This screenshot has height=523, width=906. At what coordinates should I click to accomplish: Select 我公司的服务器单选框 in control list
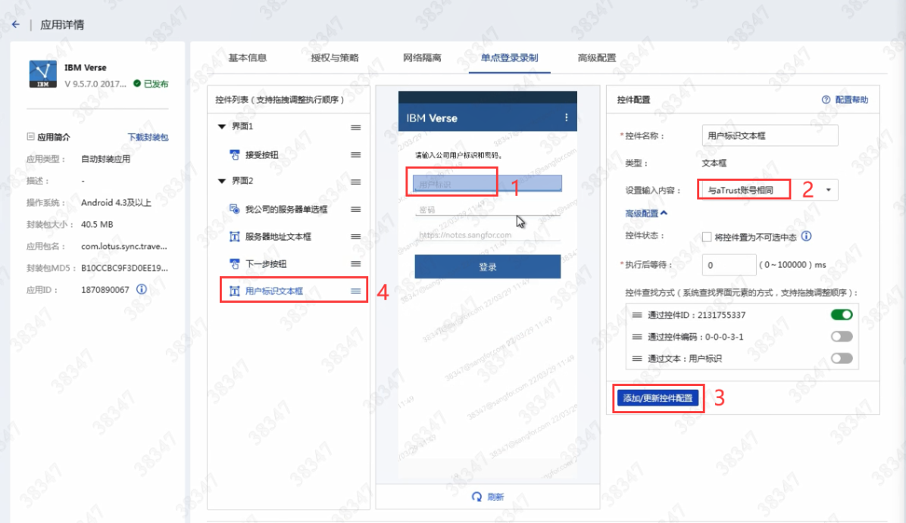(x=286, y=209)
